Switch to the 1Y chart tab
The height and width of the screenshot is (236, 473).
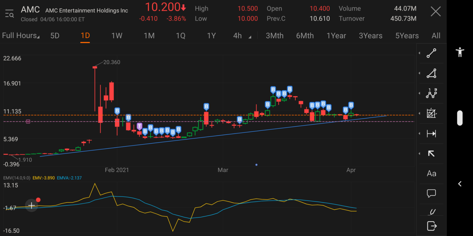[x=211, y=36]
